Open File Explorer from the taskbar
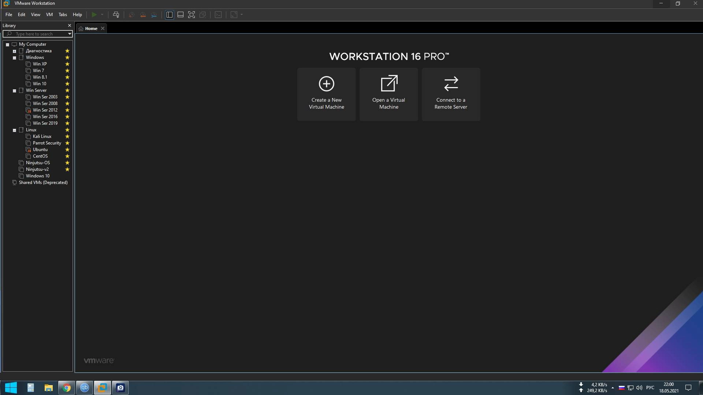The width and height of the screenshot is (703, 395). coord(49,388)
